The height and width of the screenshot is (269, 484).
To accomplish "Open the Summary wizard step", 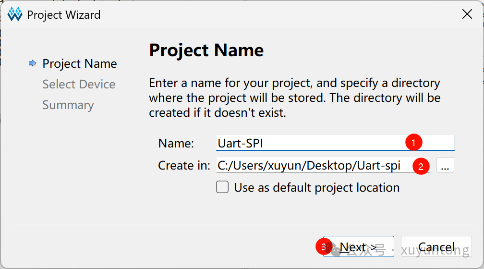I will pos(68,105).
